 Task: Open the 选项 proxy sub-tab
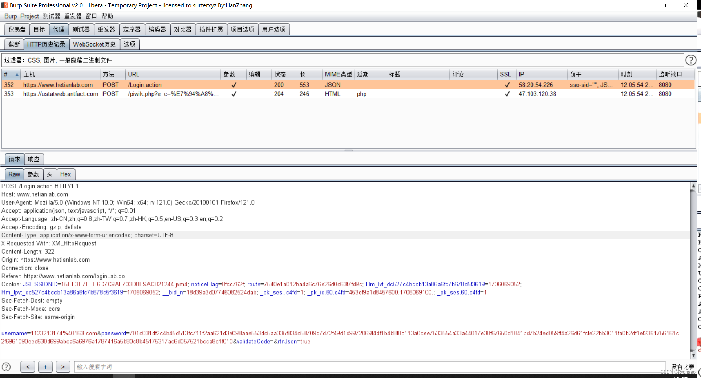pos(130,44)
